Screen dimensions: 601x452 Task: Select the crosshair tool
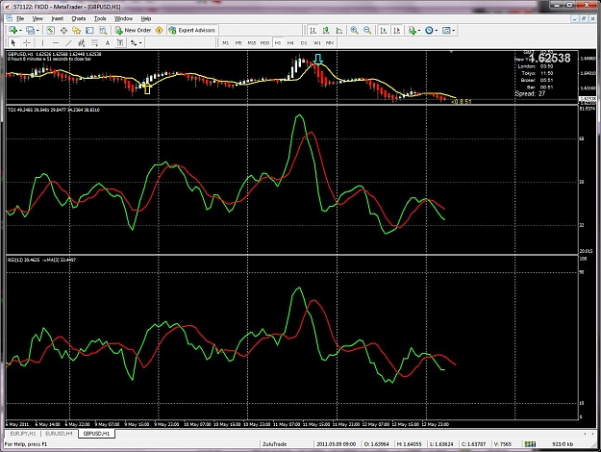tap(27, 43)
